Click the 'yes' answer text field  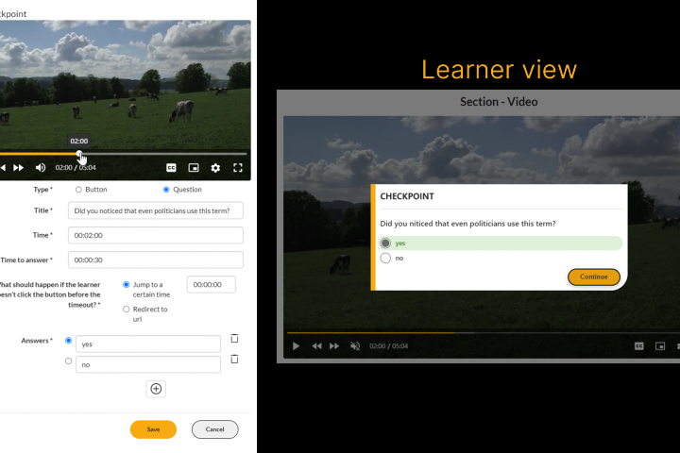click(148, 344)
